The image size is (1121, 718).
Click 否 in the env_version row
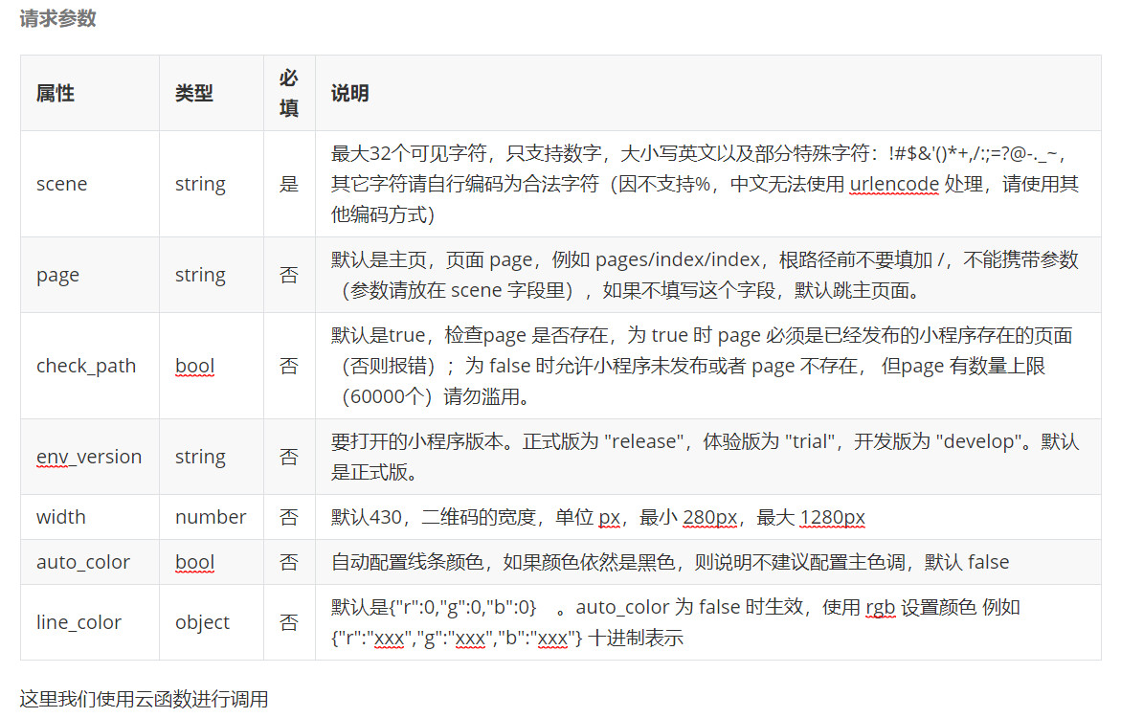(x=289, y=457)
